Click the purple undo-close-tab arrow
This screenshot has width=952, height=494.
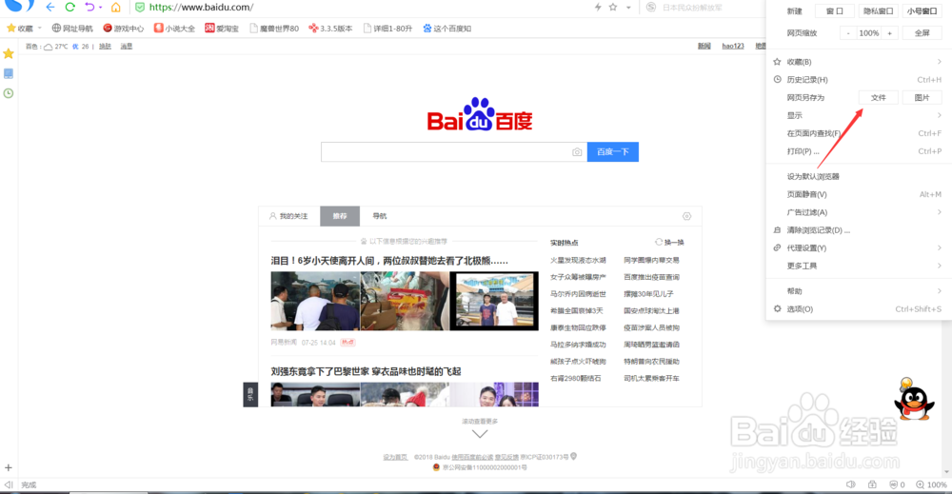[89, 8]
